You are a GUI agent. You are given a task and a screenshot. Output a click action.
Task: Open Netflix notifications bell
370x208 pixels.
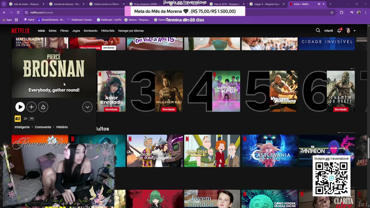pos(339,31)
